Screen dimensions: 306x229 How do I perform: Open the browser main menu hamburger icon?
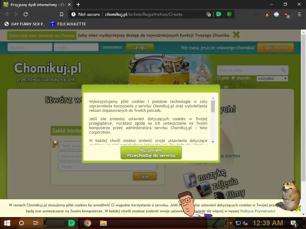[299, 14]
